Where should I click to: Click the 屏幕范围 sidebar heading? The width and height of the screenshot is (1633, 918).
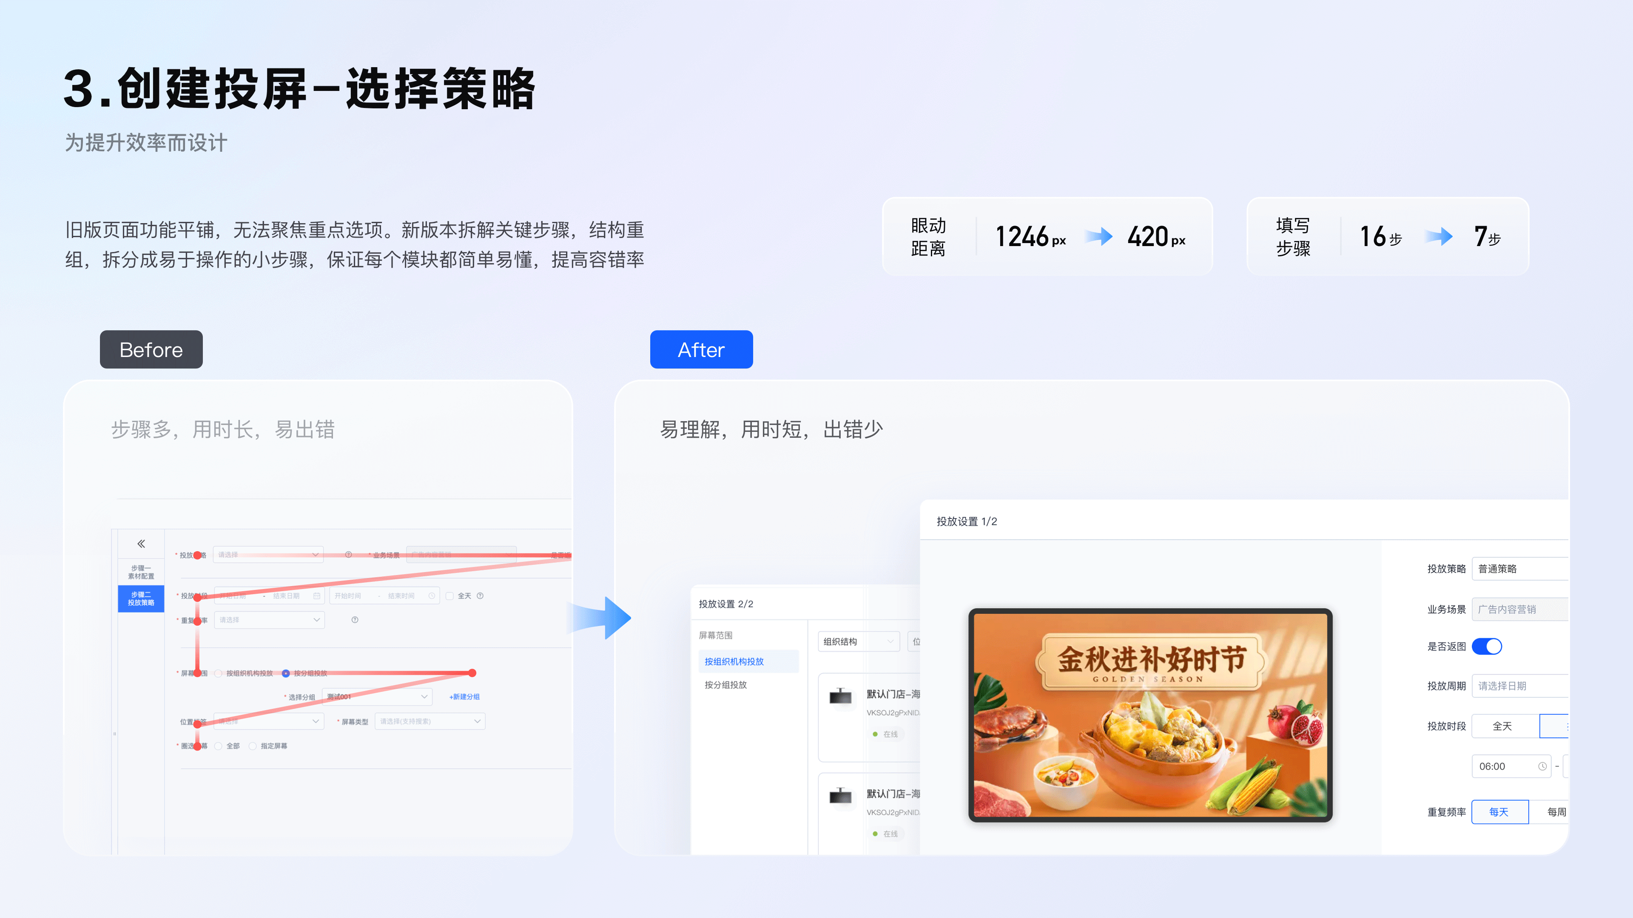click(x=715, y=635)
